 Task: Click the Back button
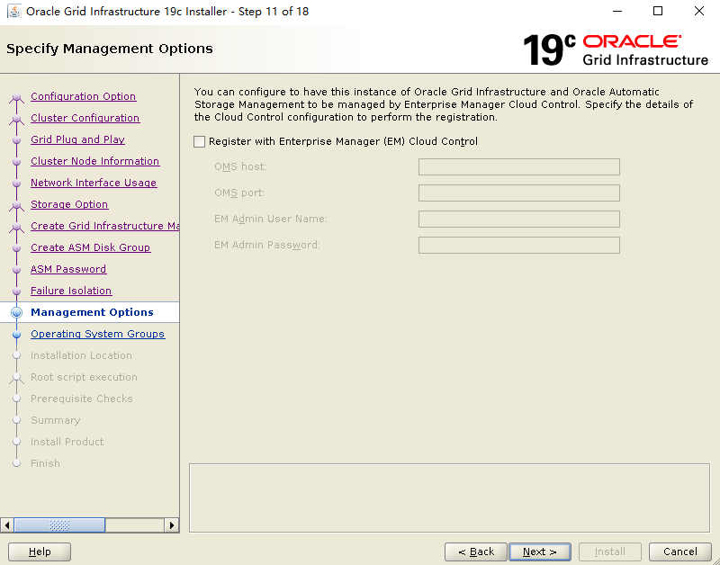tap(475, 552)
